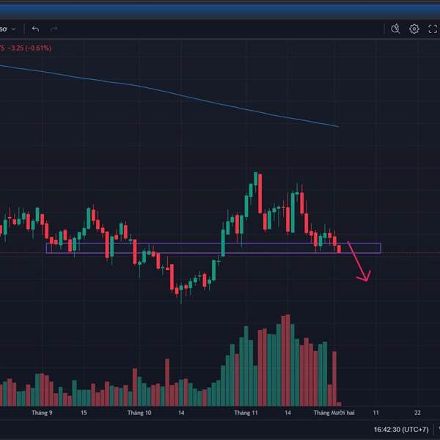Viewport: 440px width, 440px height.
Task: Select the tallest red candle near the November peak
Action: coord(260,194)
